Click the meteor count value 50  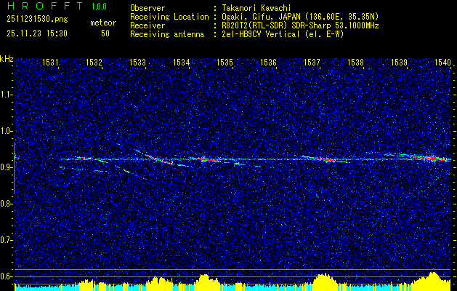[105, 33]
